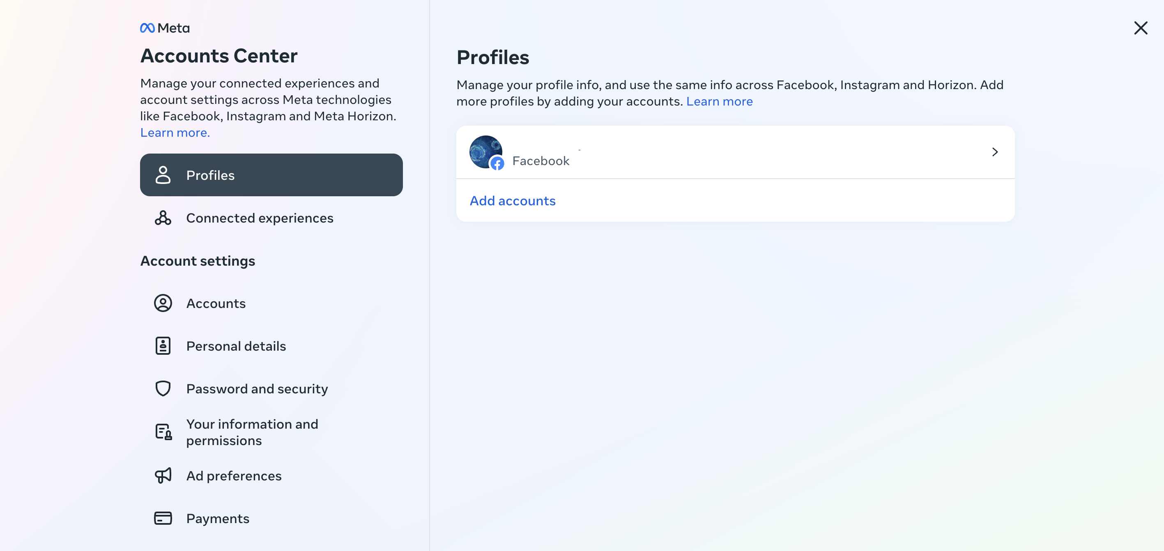Close the Accounts Center dialog
The height and width of the screenshot is (551, 1164).
(x=1141, y=28)
